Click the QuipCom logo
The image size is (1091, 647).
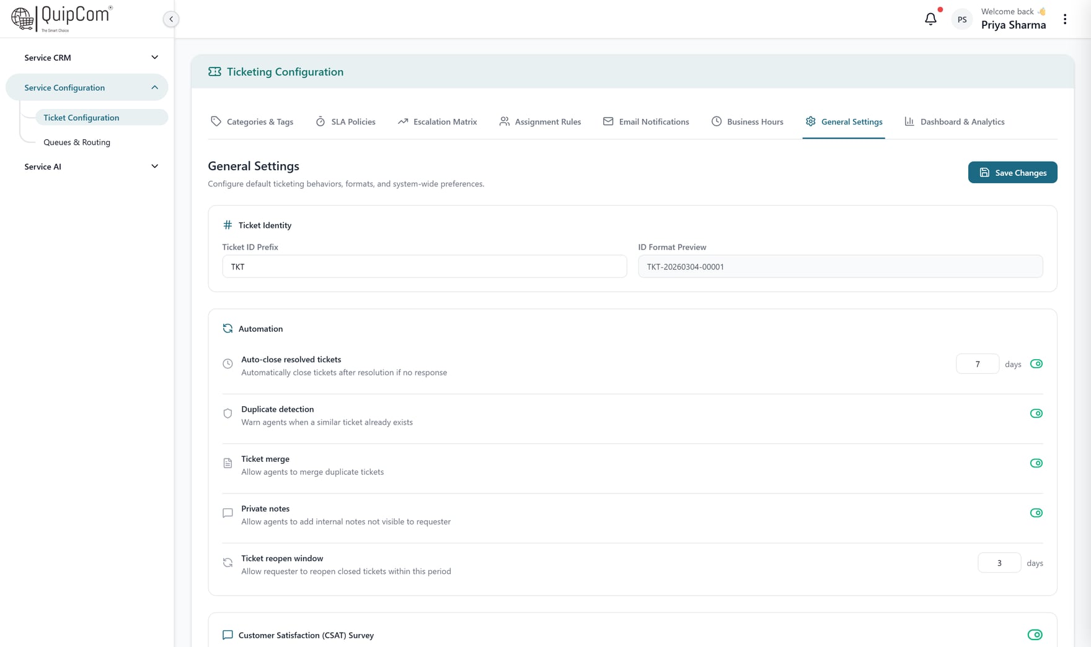(x=61, y=19)
